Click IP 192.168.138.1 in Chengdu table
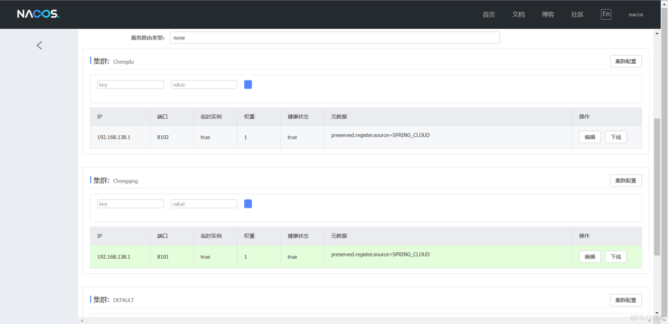This screenshot has height=324, width=668. [114, 137]
